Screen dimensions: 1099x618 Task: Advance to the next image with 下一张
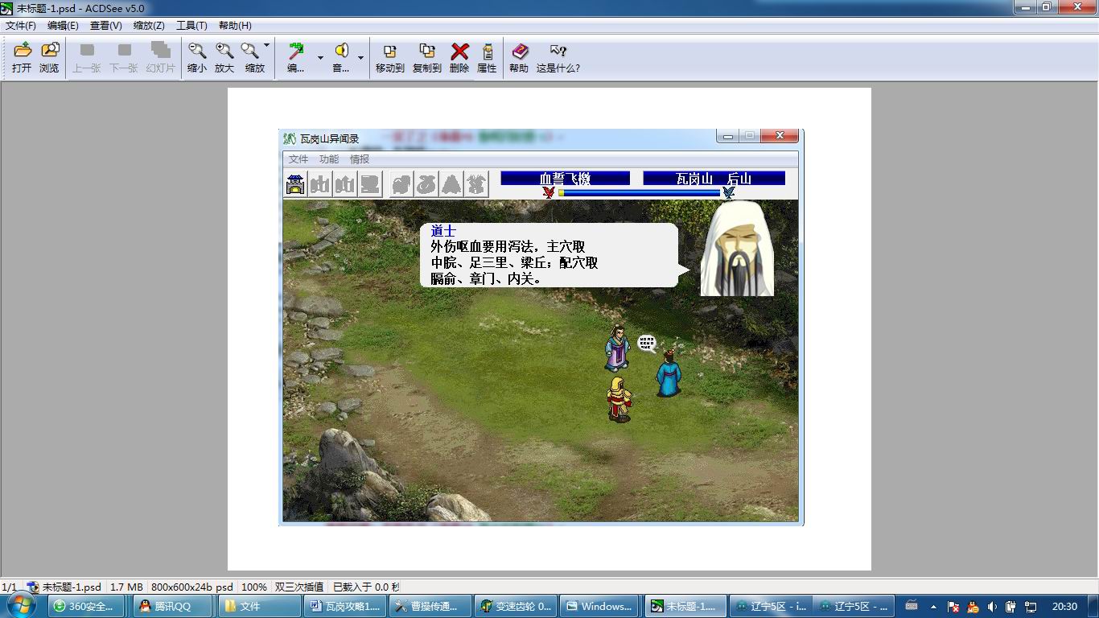point(123,58)
